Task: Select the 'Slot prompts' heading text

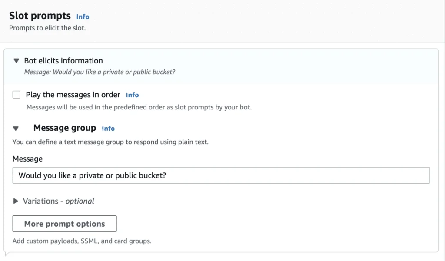Action: click(x=40, y=16)
